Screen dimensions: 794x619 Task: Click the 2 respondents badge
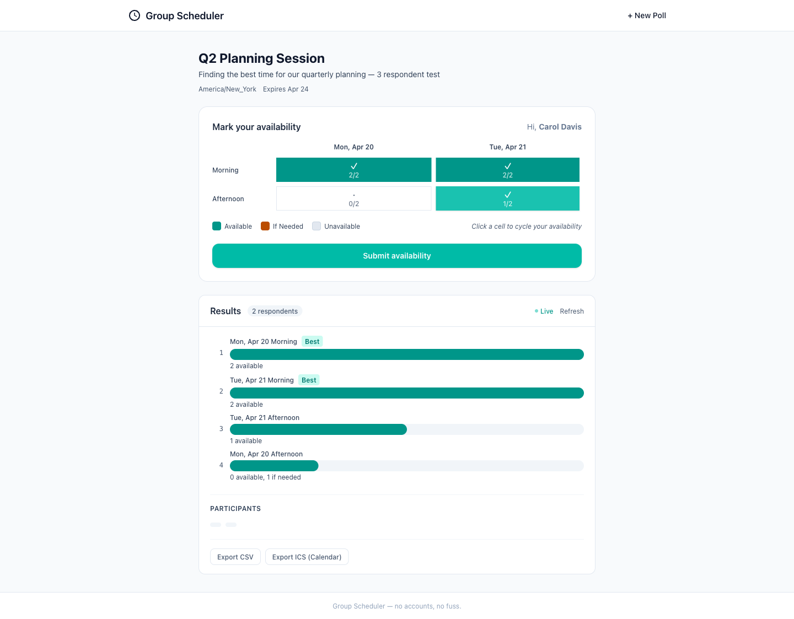point(275,311)
